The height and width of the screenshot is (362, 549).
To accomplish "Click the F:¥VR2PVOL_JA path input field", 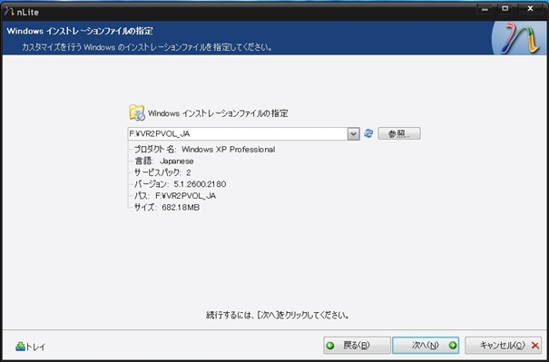I will pyautogui.click(x=238, y=133).
